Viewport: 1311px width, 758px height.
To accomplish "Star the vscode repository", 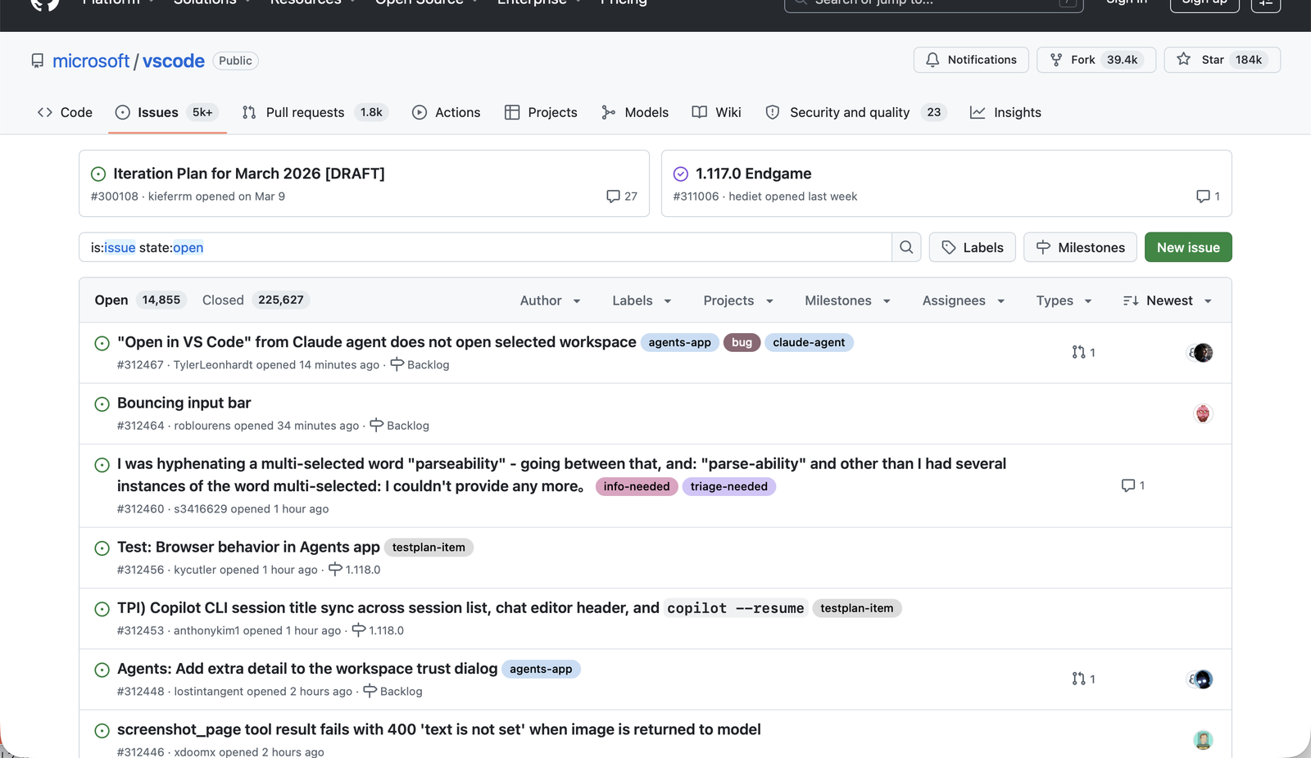I will tap(1221, 60).
